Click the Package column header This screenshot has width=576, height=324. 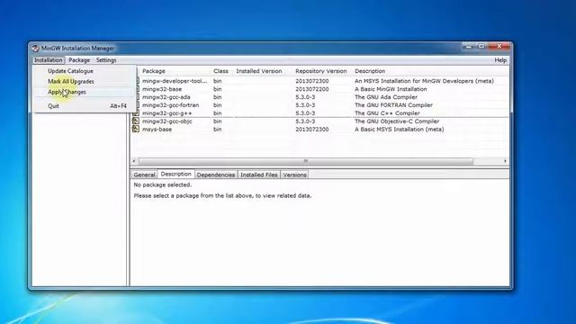(154, 71)
